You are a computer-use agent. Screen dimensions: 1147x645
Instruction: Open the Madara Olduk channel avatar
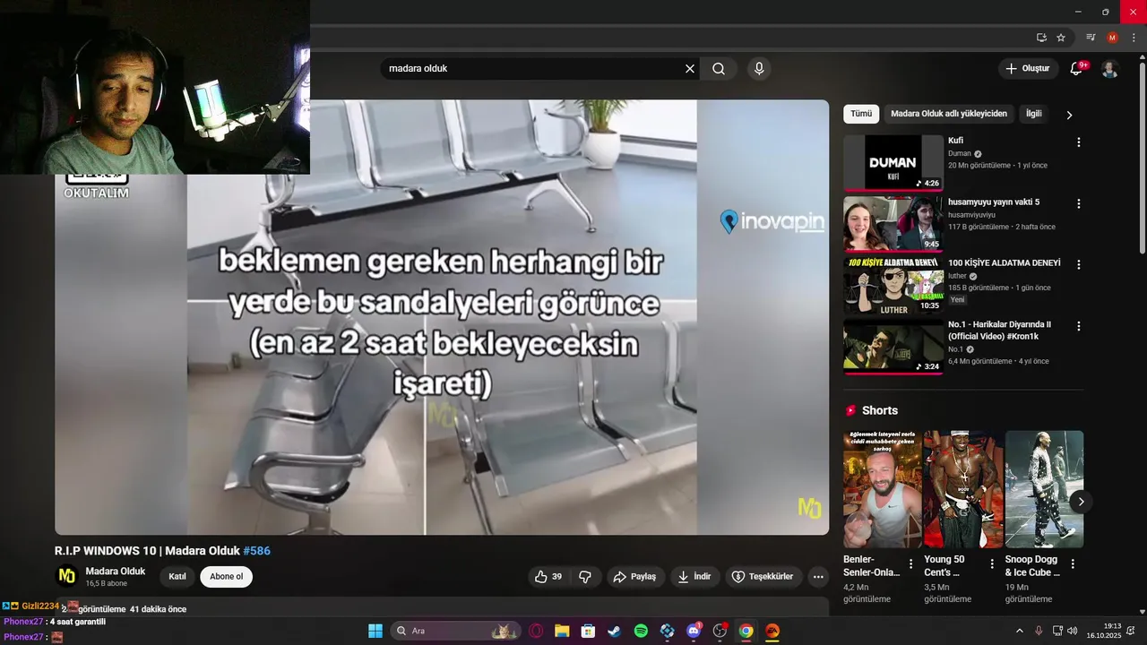66,576
